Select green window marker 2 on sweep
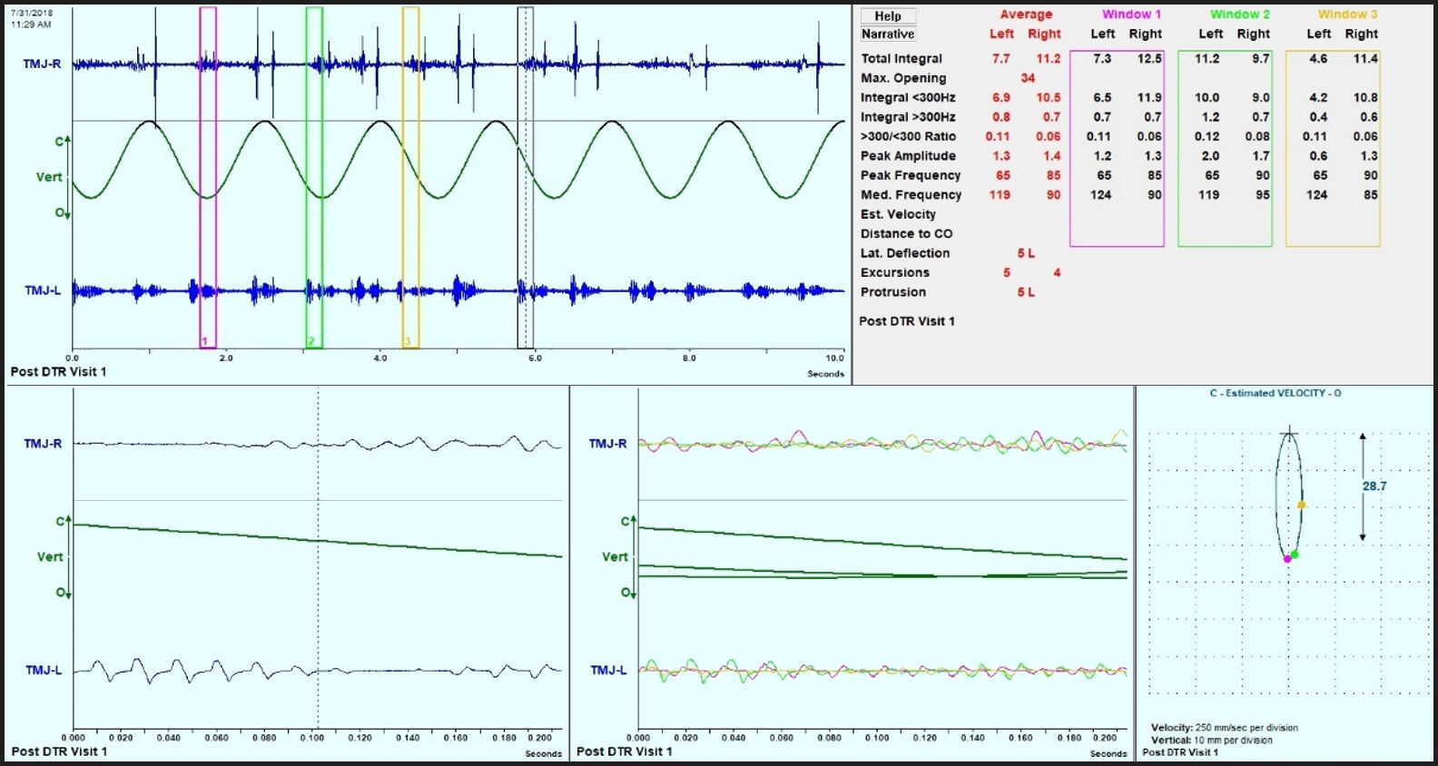This screenshot has width=1438, height=766. click(x=314, y=177)
